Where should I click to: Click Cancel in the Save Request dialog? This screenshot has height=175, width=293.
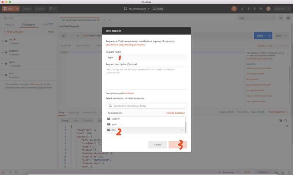pos(157,145)
